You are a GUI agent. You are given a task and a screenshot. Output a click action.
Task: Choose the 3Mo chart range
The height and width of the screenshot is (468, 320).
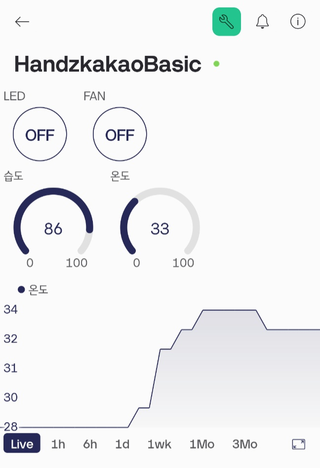click(244, 444)
